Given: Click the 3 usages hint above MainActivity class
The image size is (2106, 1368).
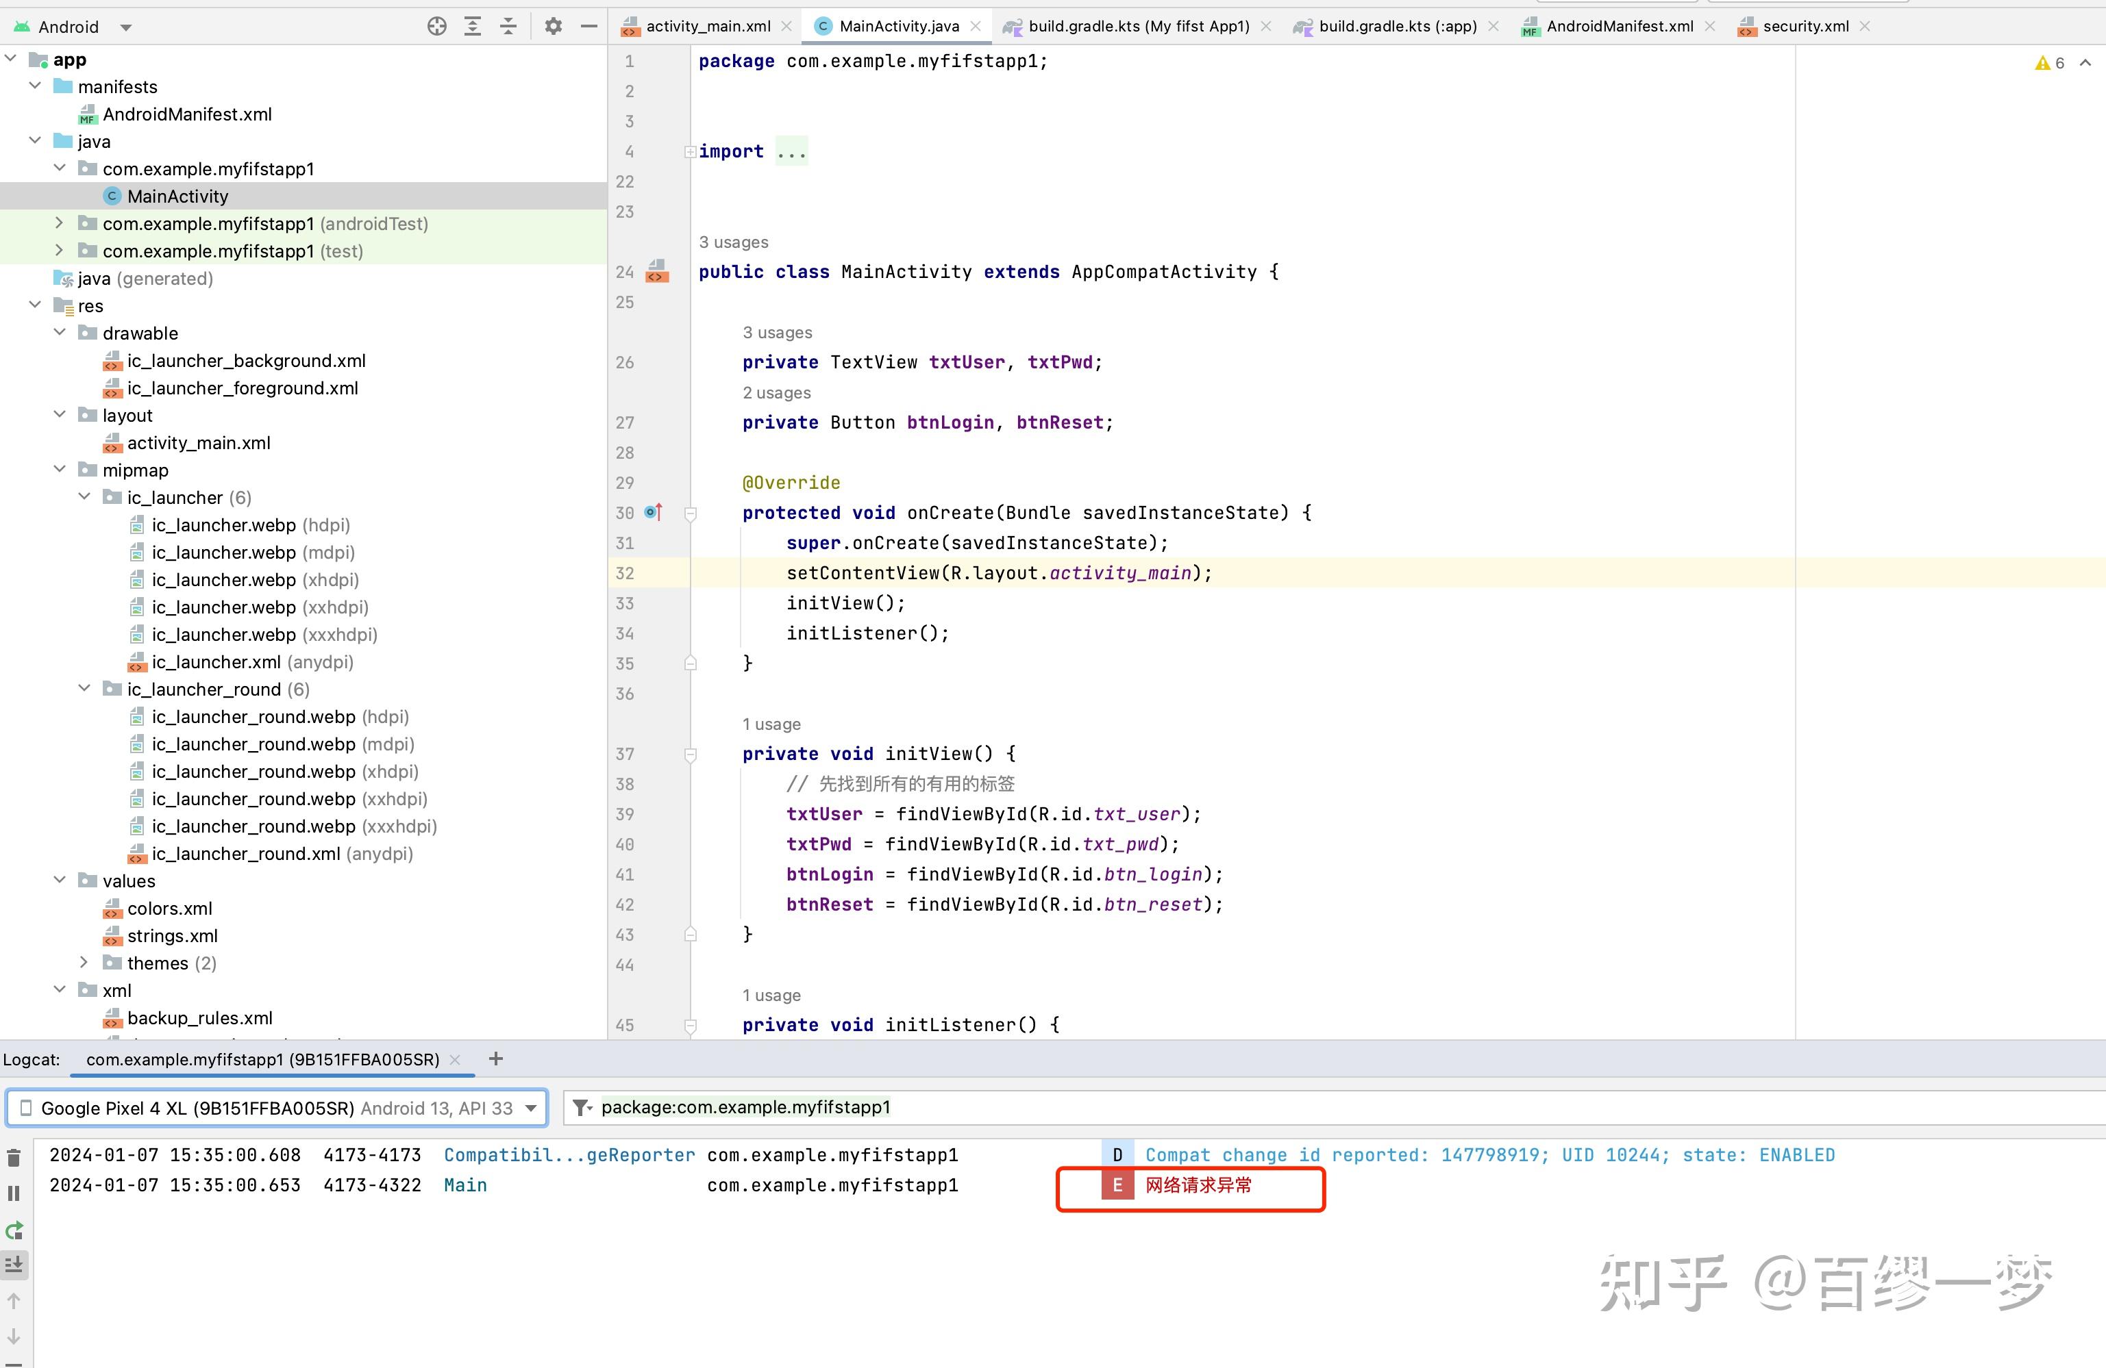Looking at the screenshot, I should [x=734, y=242].
